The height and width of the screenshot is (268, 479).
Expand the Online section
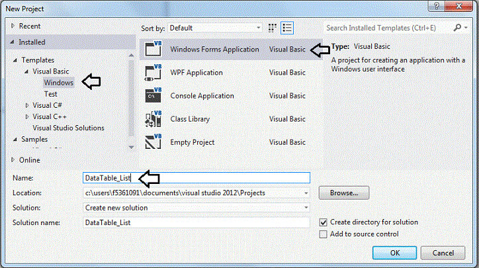tap(13, 160)
